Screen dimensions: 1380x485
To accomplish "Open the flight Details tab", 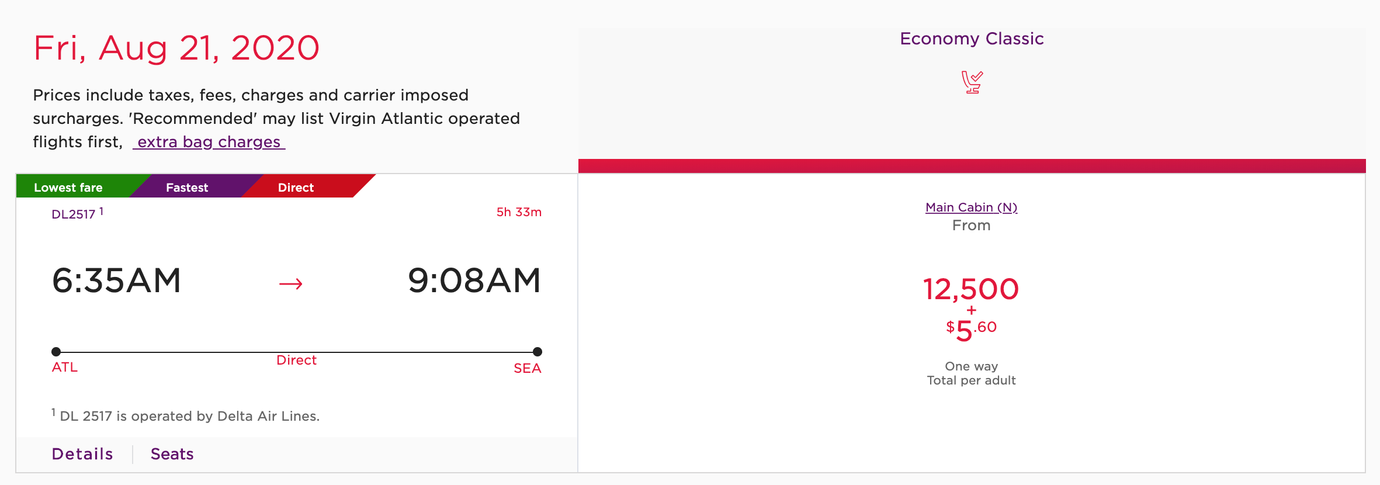I will pyautogui.click(x=82, y=454).
